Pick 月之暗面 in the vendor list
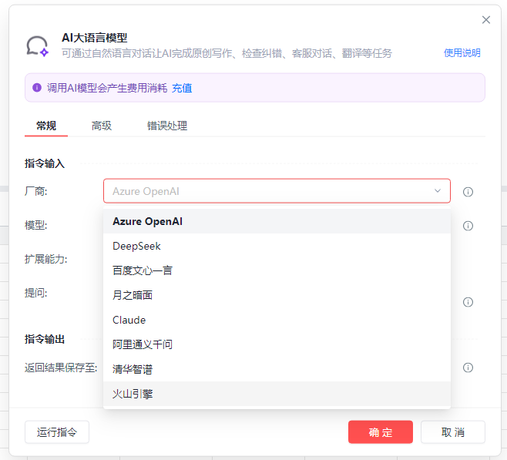507x460 pixels. point(277,295)
